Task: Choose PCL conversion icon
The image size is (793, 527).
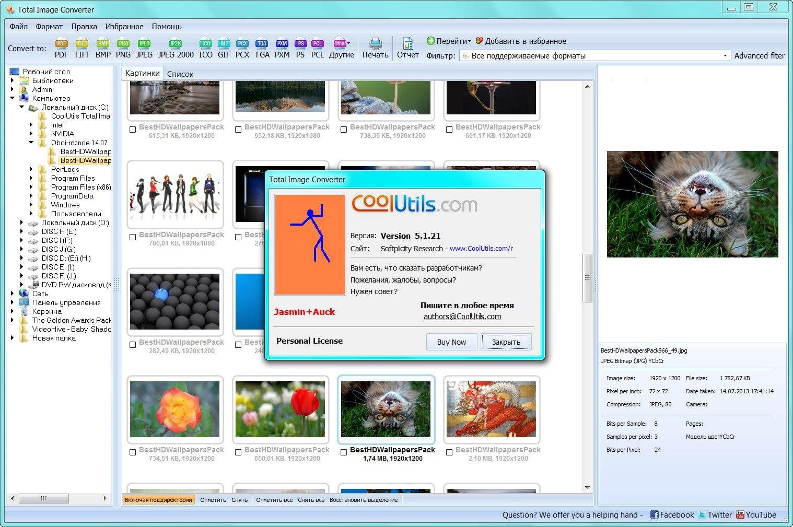Action: tap(318, 44)
